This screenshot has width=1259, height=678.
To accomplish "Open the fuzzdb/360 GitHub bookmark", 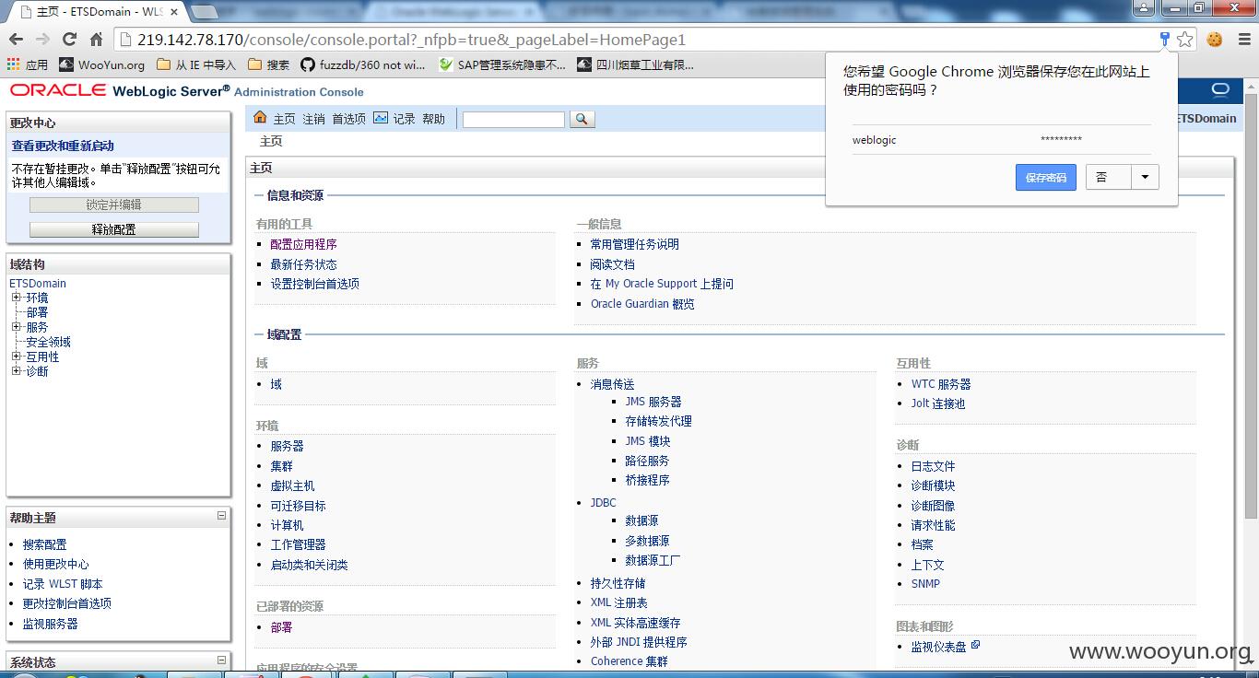I will [362, 64].
